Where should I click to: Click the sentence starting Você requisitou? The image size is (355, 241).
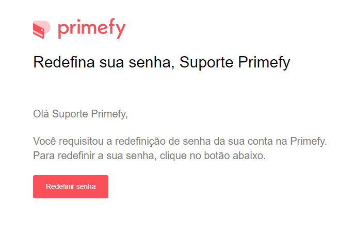coord(180,142)
